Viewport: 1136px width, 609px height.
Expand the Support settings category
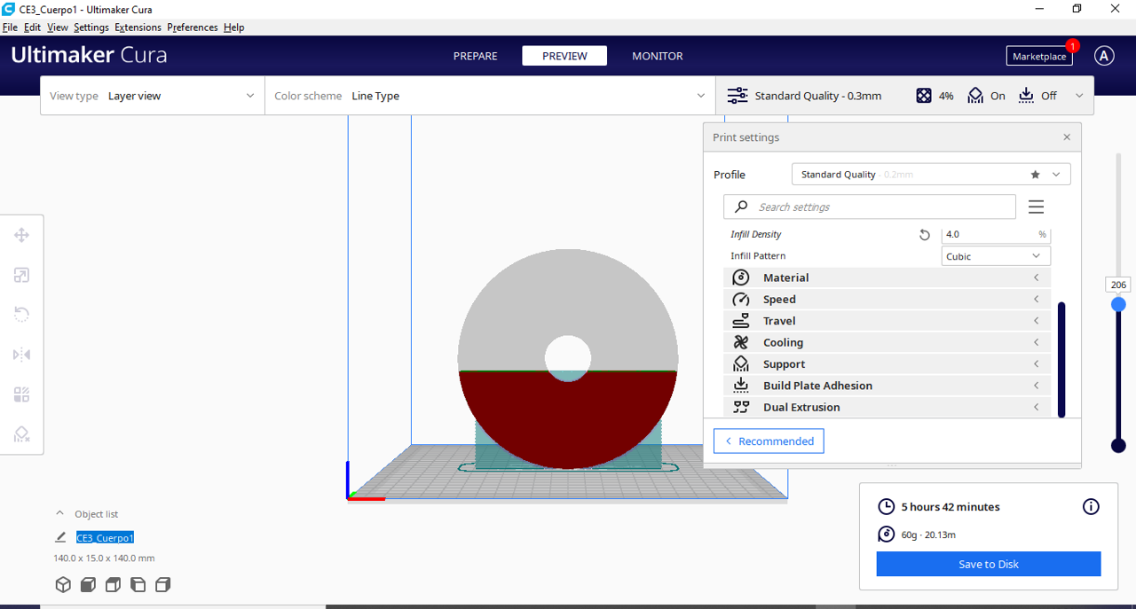[887, 364]
